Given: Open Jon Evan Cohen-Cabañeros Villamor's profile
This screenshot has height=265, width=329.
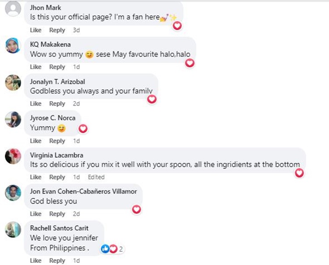Looking at the screenshot, I should coord(83,191).
